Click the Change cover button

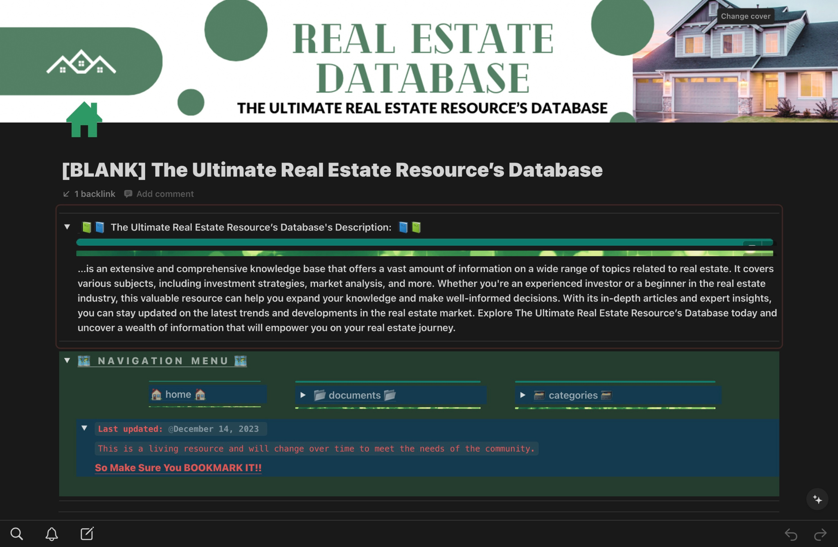745,16
